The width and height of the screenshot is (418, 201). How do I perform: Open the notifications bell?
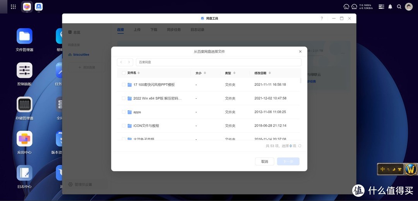coord(390,7)
